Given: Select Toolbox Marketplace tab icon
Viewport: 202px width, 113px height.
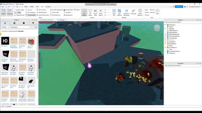Looking at the screenshot, I should pyautogui.click(x=5, y=23).
